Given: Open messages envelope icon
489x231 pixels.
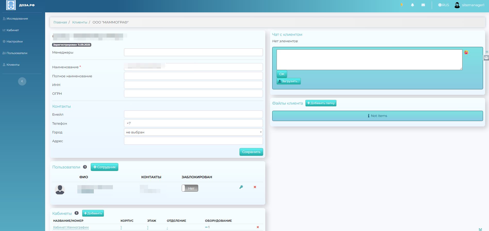Looking at the screenshot, I should pos(423,5).
